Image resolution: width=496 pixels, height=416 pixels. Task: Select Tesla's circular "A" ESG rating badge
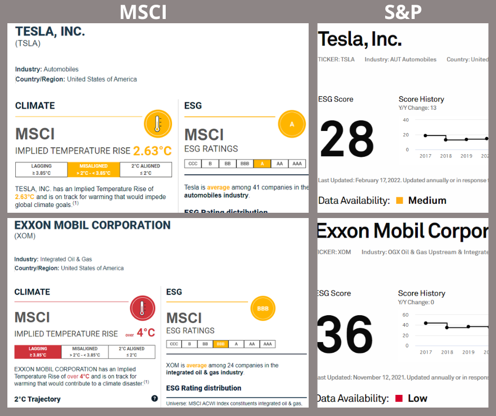(x=291, y=124)
